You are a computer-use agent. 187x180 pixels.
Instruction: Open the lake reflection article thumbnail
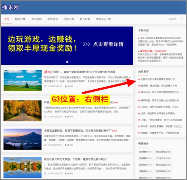pyautogui.click(x=22, y=168)
